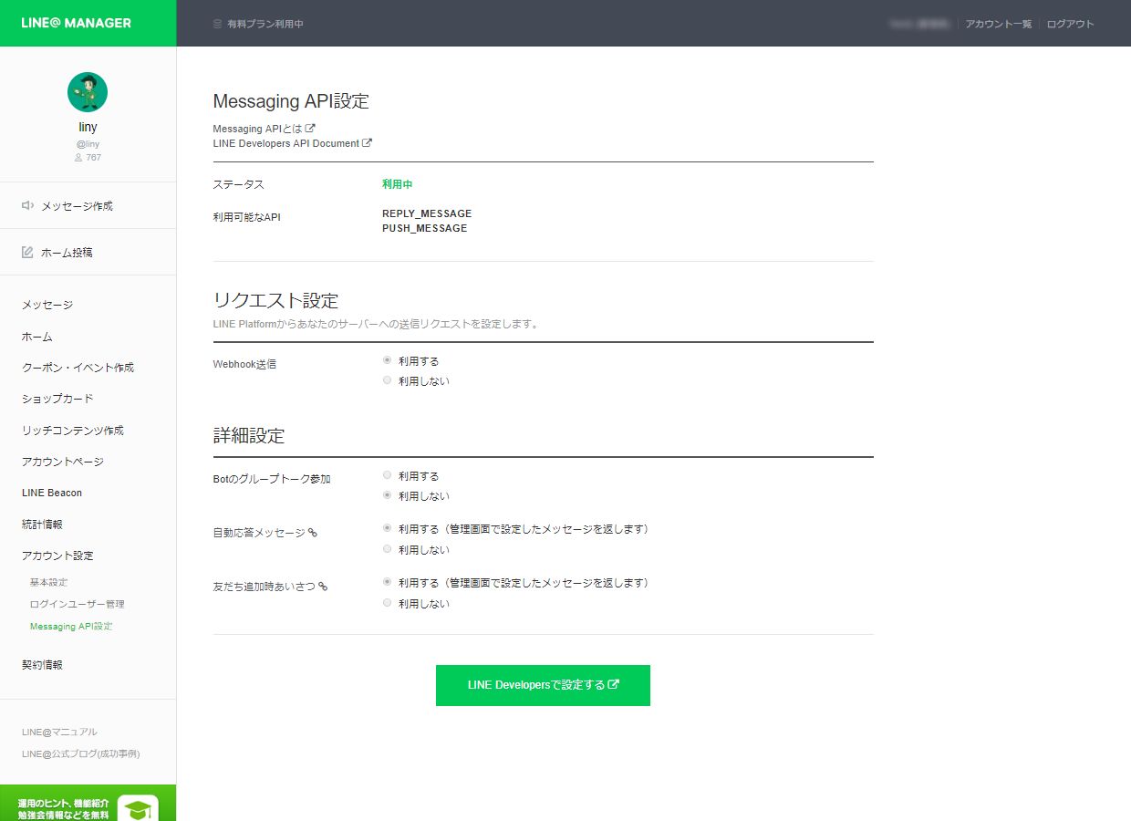Click the @liny account ID text

coord(88,144)
